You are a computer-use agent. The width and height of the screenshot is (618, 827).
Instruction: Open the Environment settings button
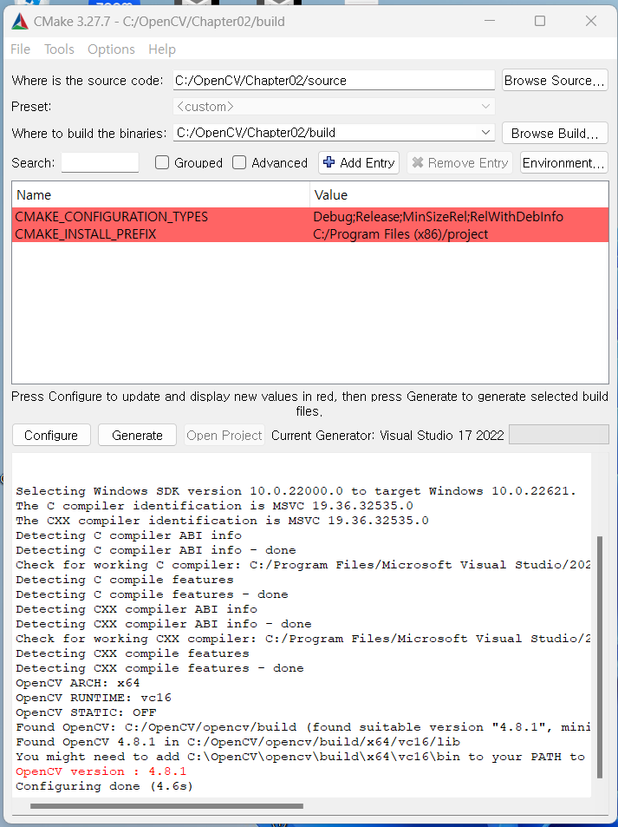tap(563, 163)
